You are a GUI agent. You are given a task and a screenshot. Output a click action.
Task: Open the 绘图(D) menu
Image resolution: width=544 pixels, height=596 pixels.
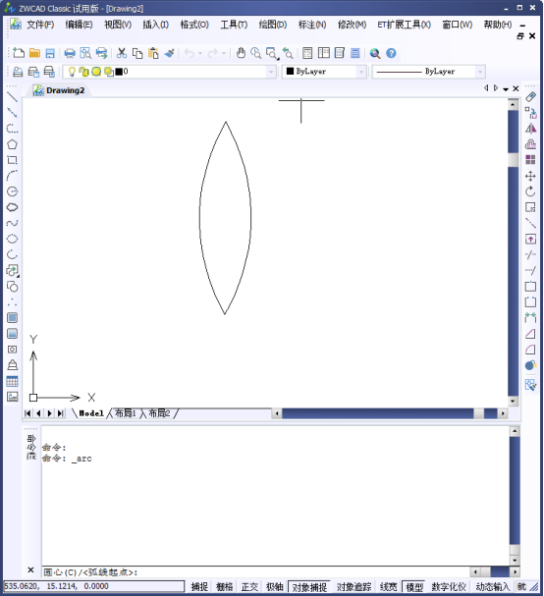[x=273, y=25]
